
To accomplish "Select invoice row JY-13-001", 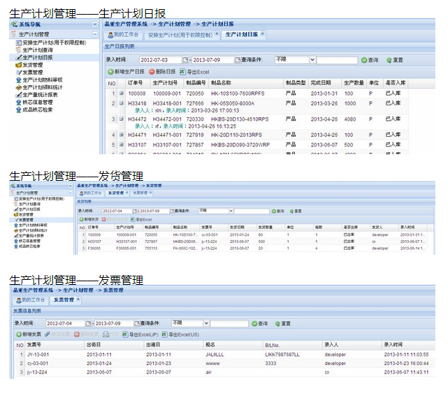I will tap(224, 355).
